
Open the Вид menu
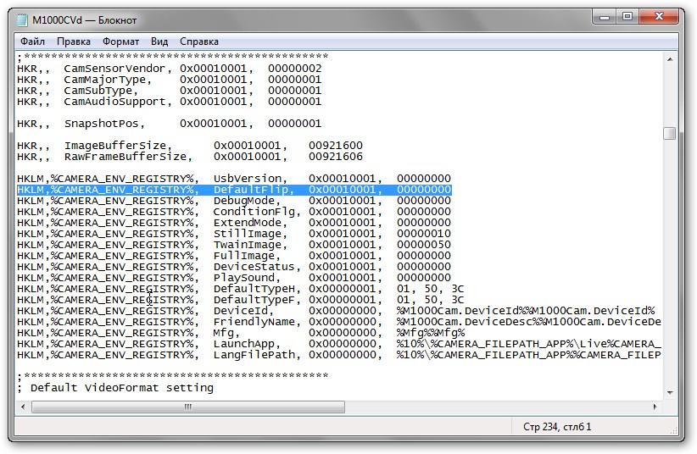pyautogui.click(x=159, y=41)
